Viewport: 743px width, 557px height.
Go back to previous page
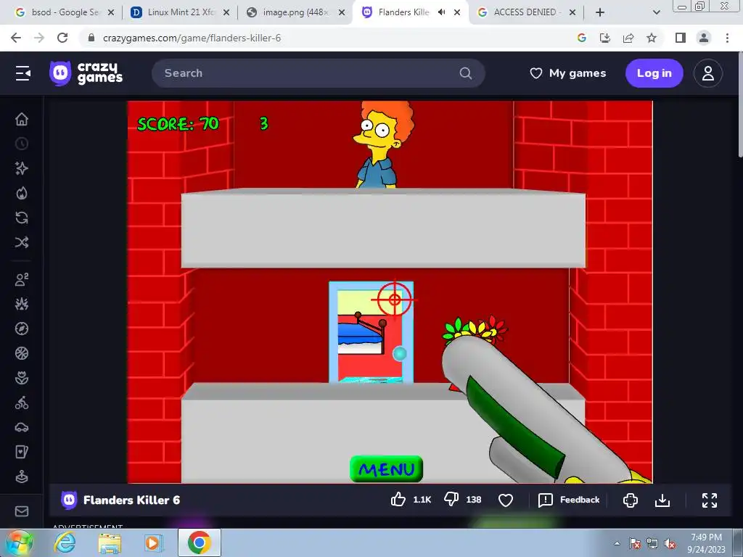pos(16,38)
